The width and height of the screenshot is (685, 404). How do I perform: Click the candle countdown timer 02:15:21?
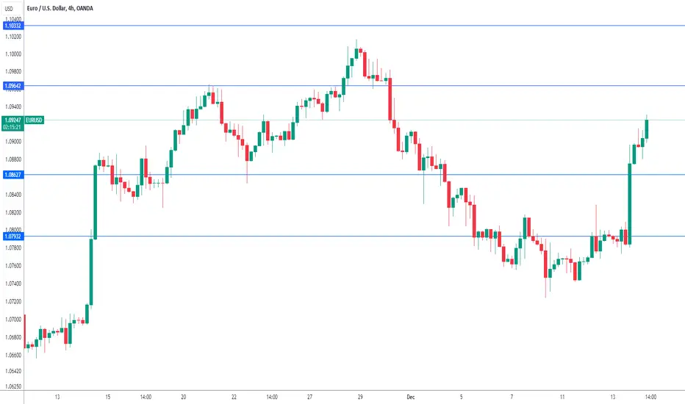click(12, 127)
